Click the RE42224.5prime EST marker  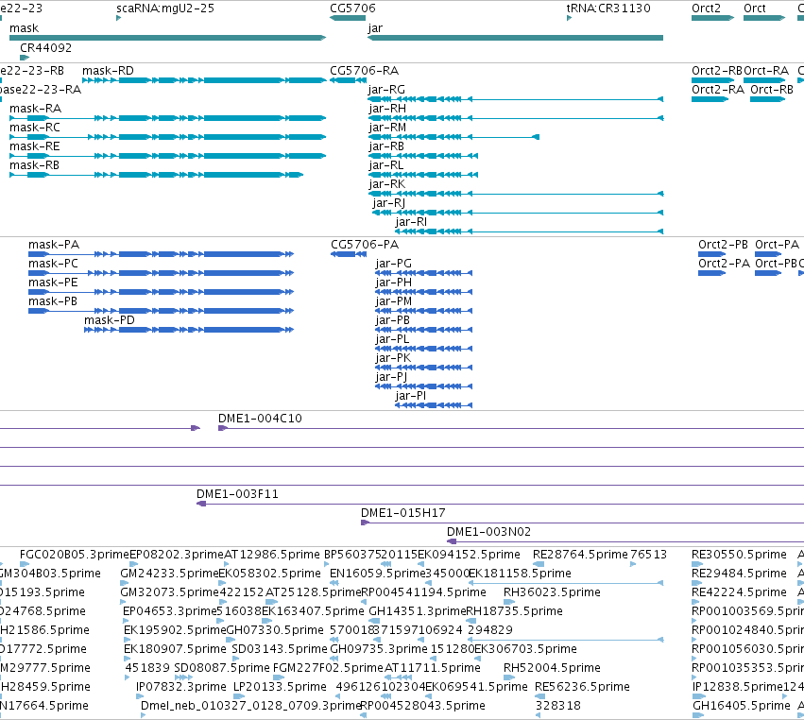pos(697,602)
